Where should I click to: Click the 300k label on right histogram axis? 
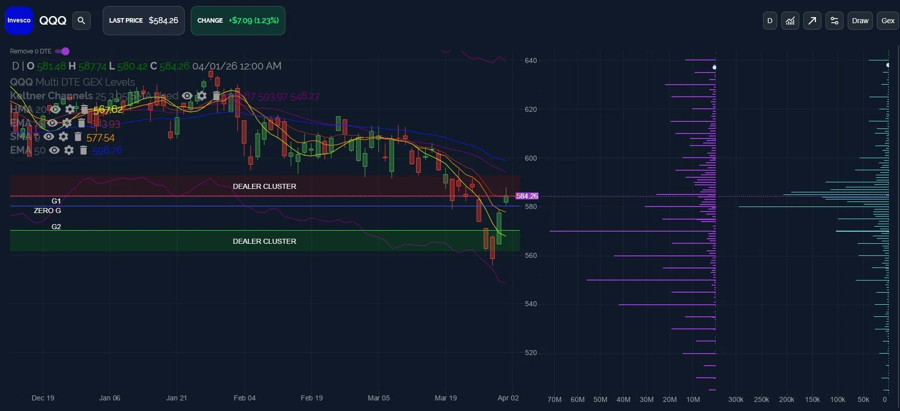point(736,399)
